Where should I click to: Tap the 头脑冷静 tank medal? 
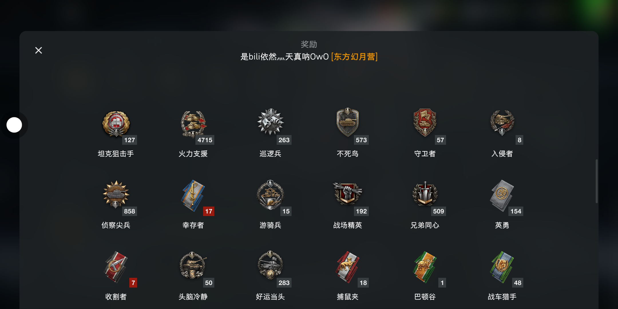click(x=193, y=266)
